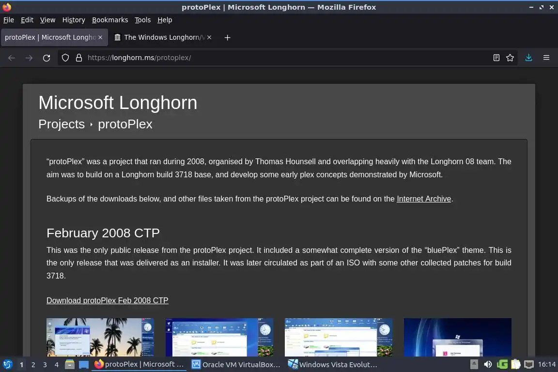The image size is (558, 372).
Task: Reload the page with the refresh icon
Action: pyautogui.click(x=46, y=58)
